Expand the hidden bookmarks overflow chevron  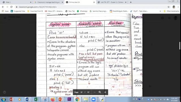160,11
